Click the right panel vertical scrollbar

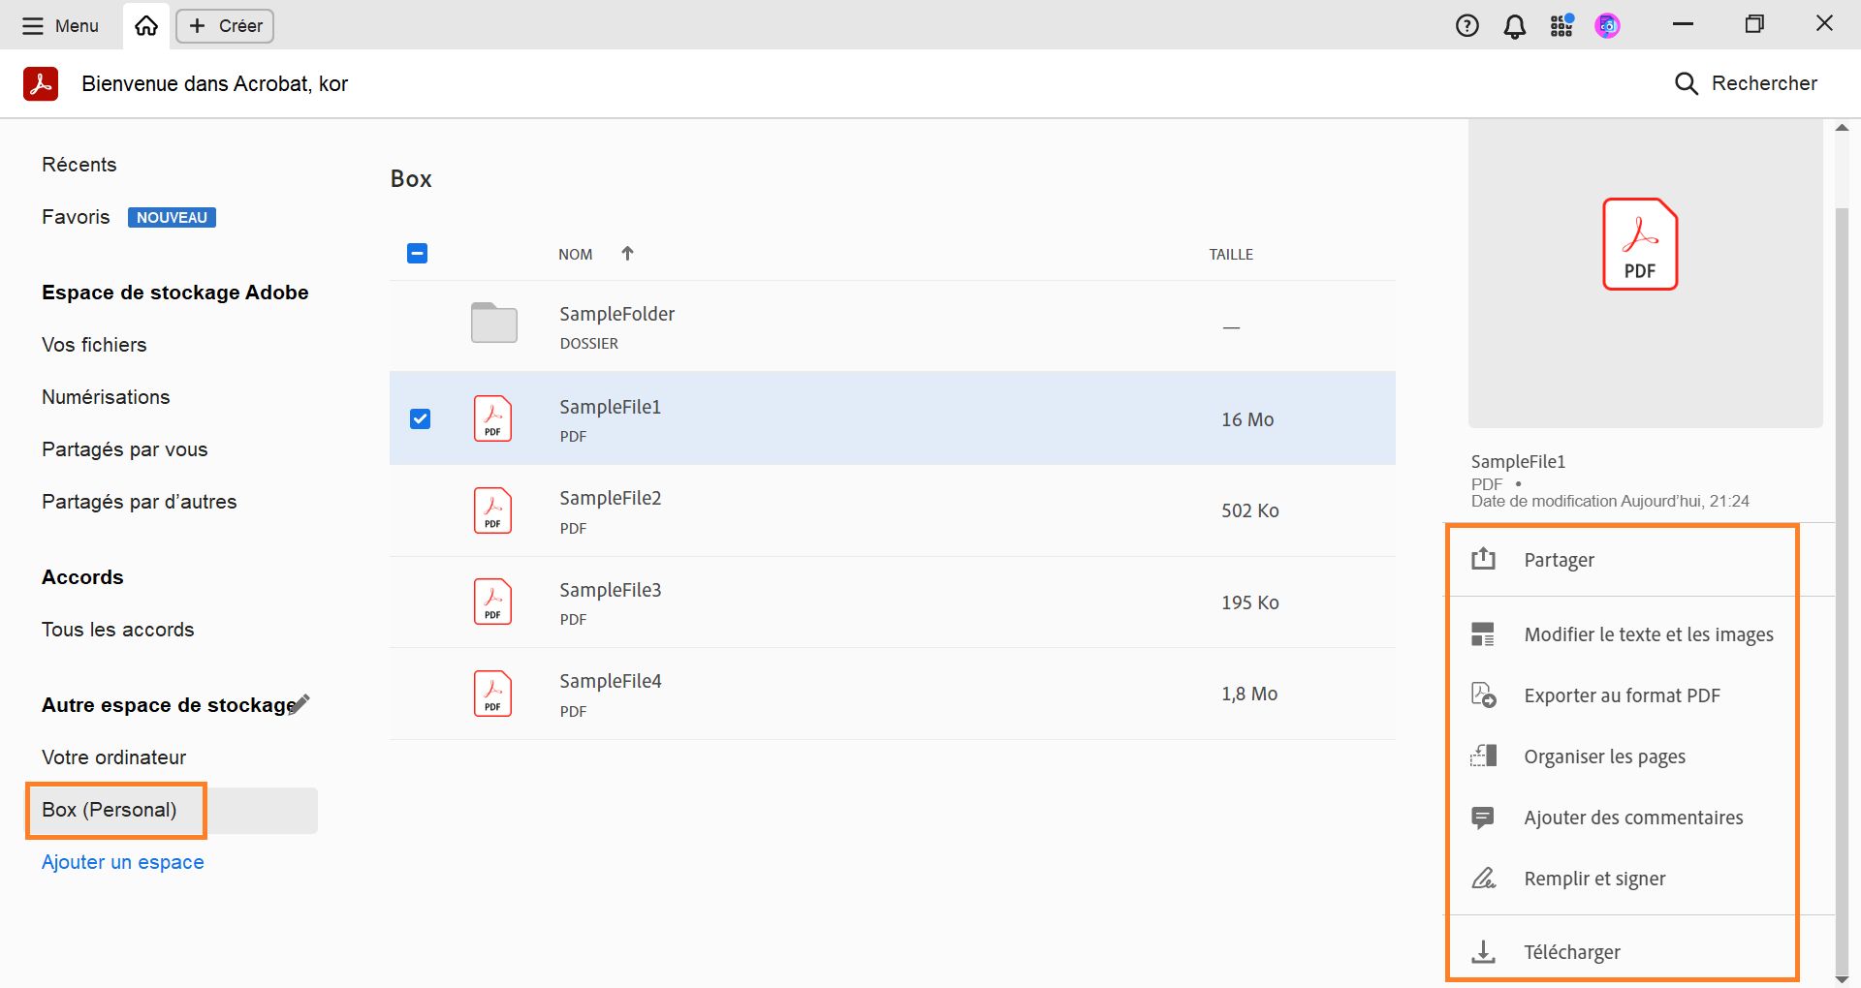pos(1842,581)
